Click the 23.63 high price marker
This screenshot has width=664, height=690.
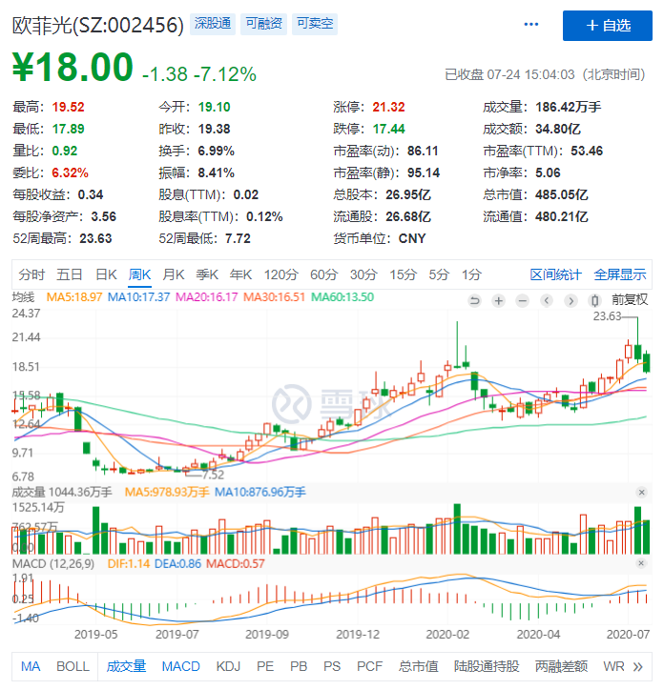tap(607, 316)
